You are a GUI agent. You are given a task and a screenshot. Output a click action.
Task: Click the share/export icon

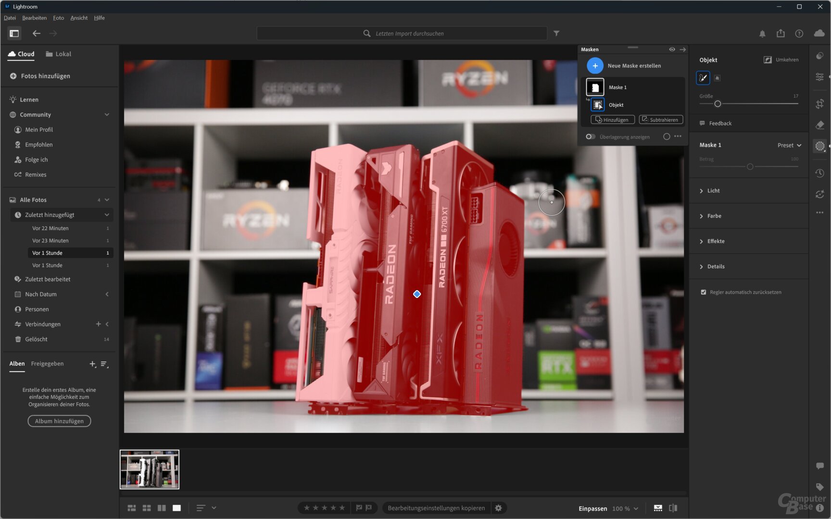(x=781, y=33)
